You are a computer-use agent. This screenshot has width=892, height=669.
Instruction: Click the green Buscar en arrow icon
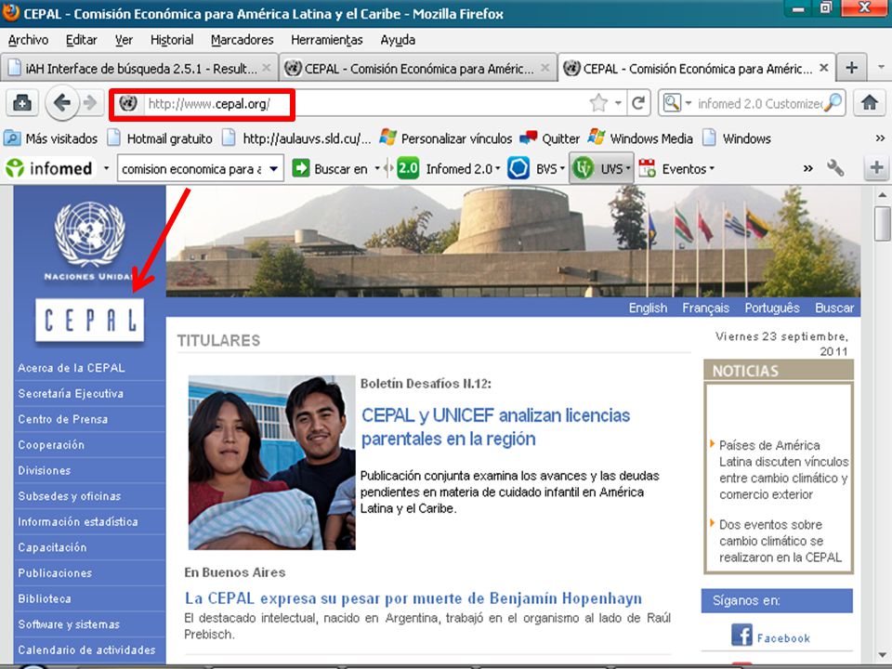(300, 168)
